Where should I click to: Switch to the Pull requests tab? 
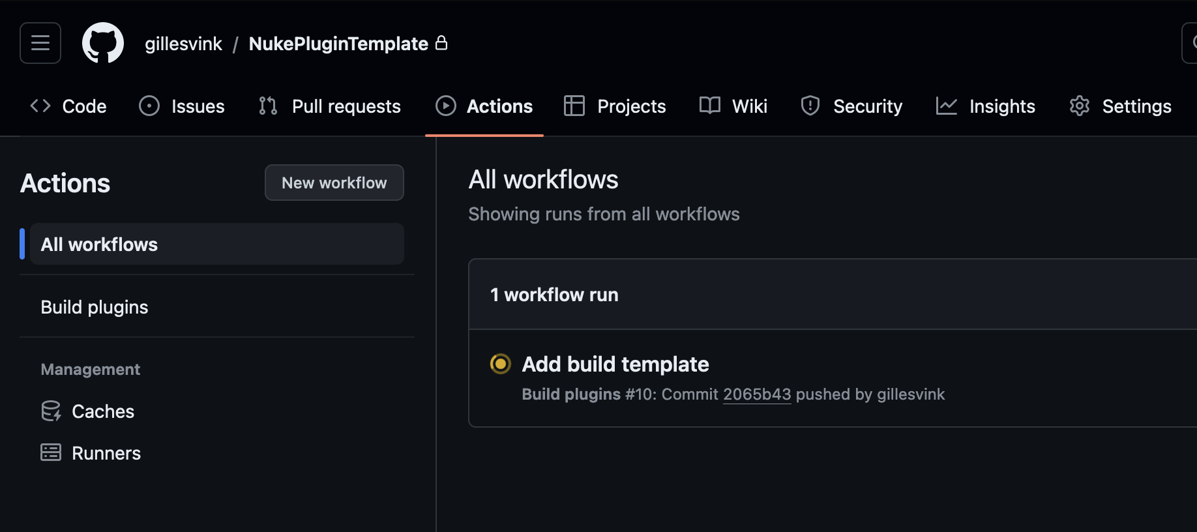coord(329,106)
